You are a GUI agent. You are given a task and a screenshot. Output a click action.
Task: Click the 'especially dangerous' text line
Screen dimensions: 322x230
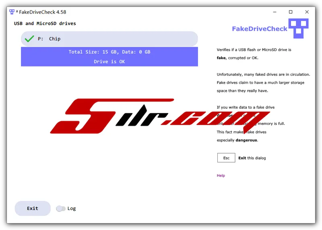[237, 140]
